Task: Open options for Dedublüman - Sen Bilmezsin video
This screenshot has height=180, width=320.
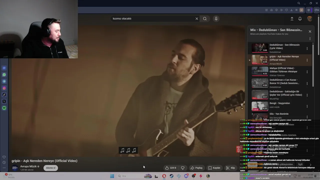Action: pyautogui.click(x=307, y=48)
